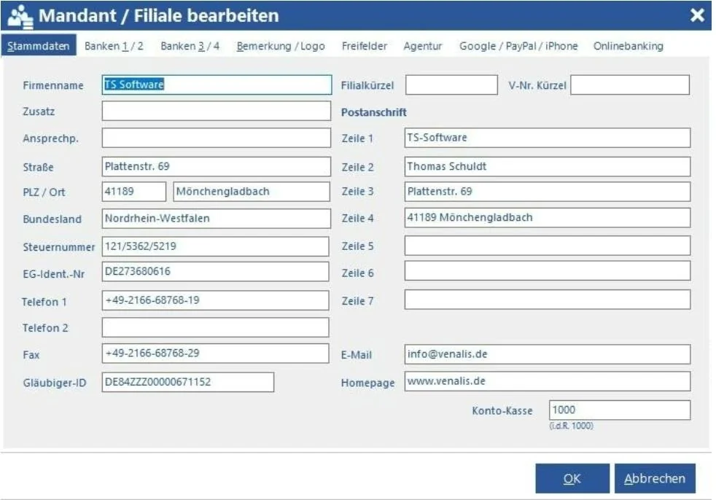The width and height of the screenshot is (716, 500).
Task: Click the Steuernummer label
Action: pyautogui.click(x=59, y=247)
